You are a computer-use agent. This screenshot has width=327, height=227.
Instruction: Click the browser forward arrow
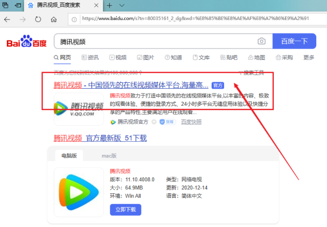coord(22,19)
